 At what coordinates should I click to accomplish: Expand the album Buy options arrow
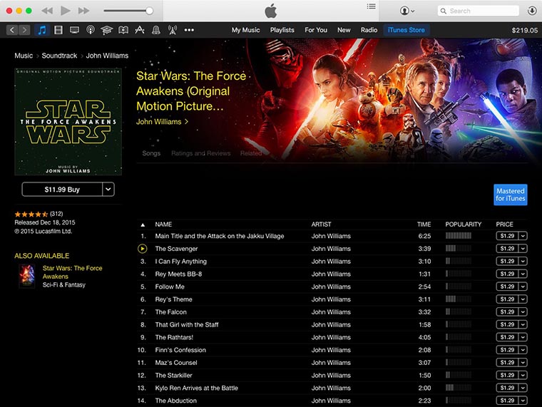(x=108, y=190)
